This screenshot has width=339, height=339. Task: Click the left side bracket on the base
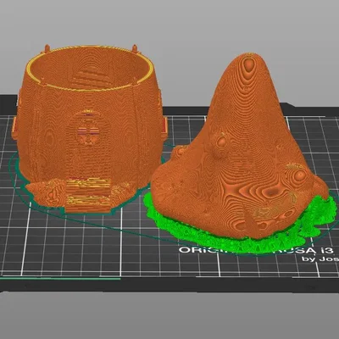(x=14, y=127)
